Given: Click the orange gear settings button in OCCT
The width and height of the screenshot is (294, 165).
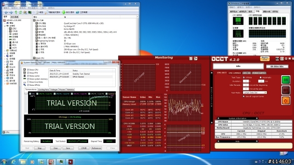Looking at the screenshot, I should (286, 100).
